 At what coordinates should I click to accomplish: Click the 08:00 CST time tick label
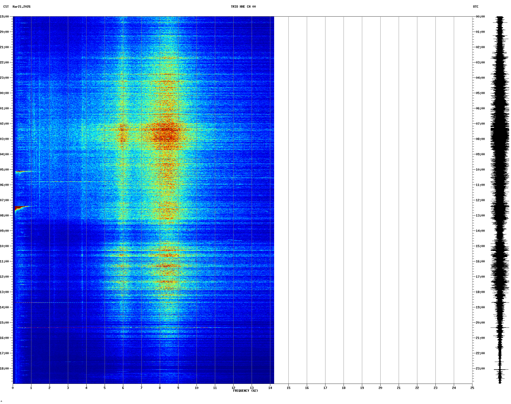point(4,216)
